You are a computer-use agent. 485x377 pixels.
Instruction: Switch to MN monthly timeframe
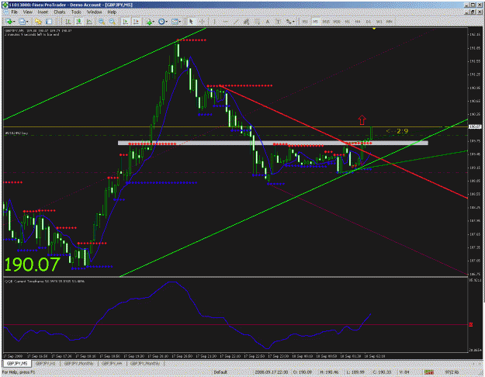click(390, 22)
